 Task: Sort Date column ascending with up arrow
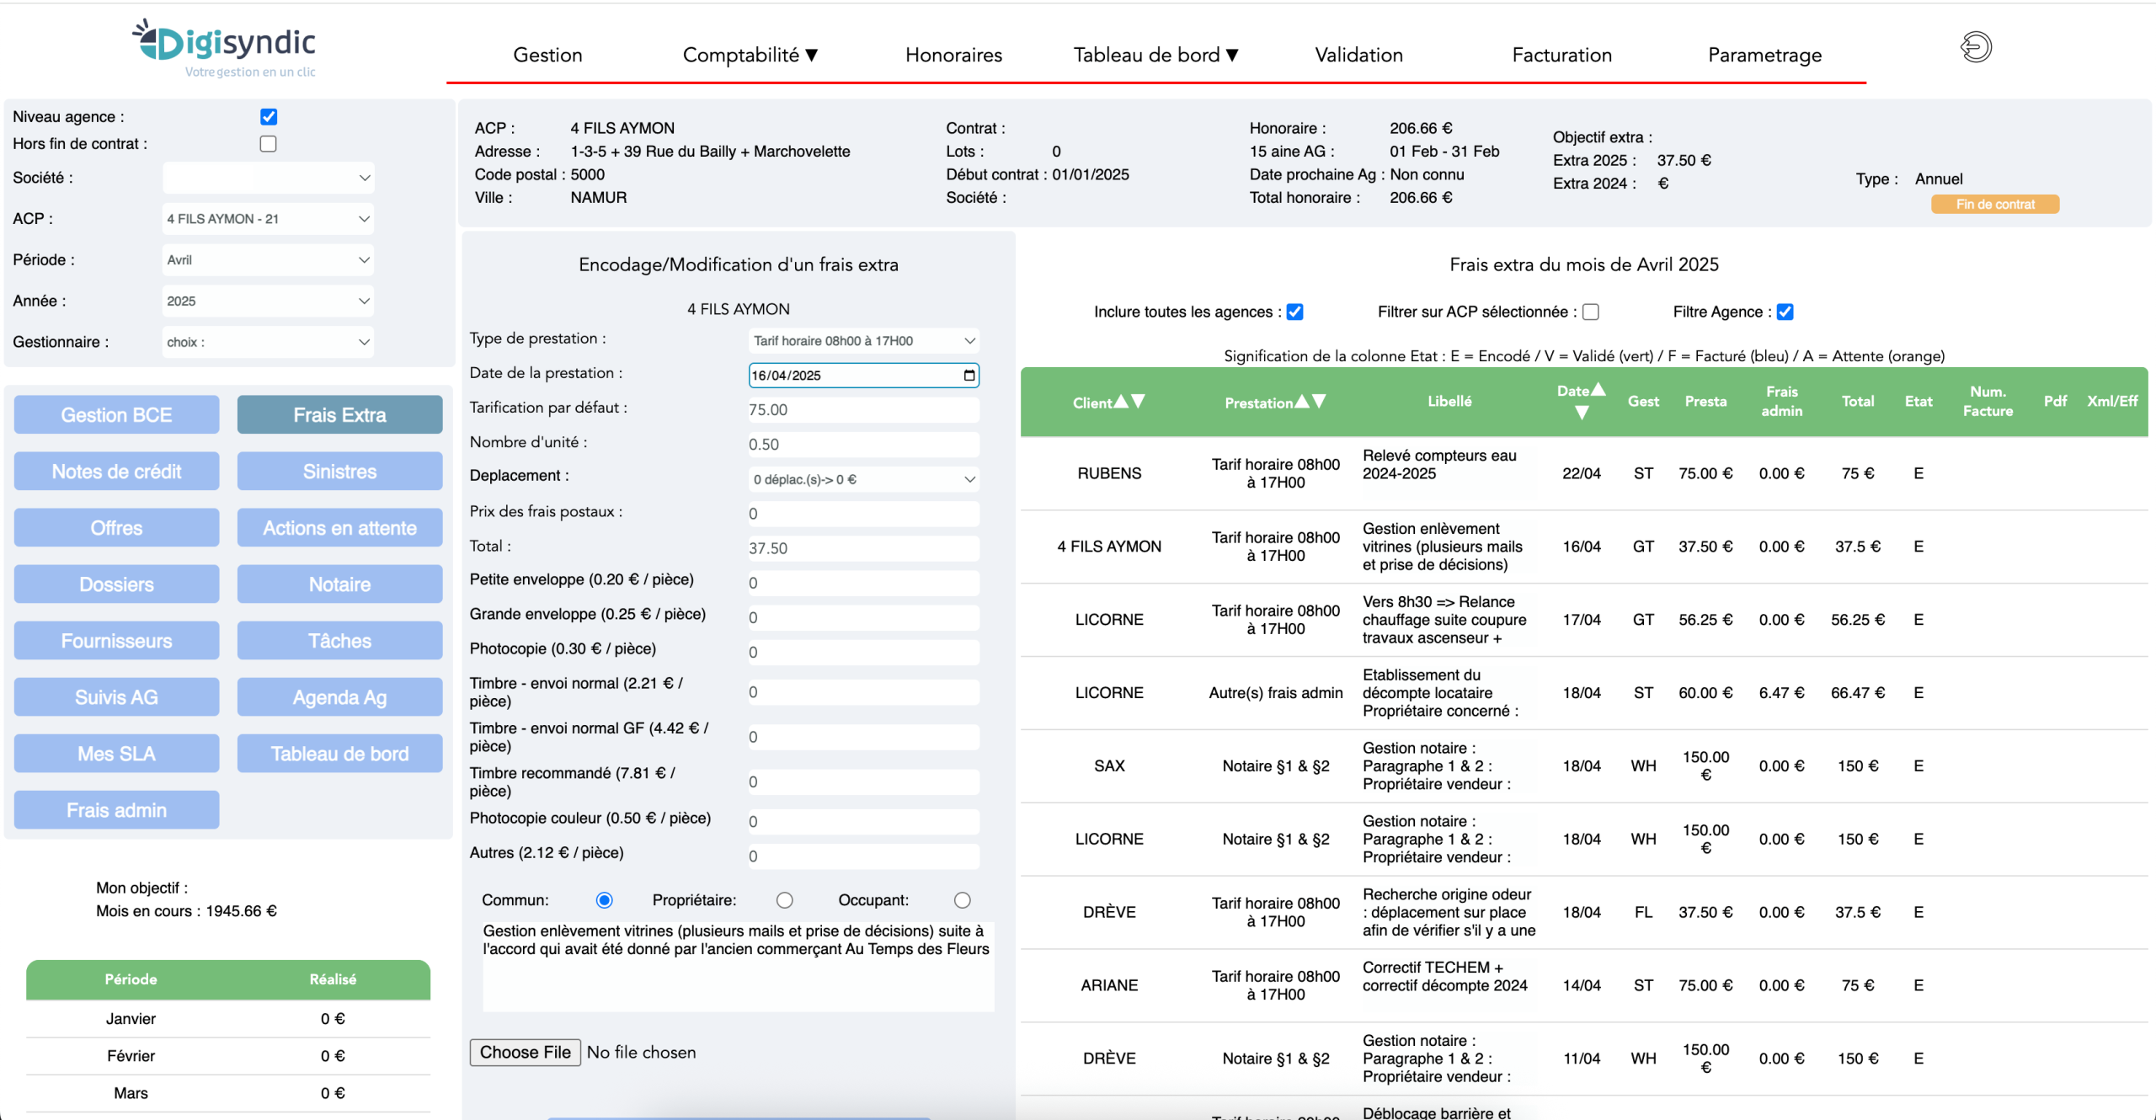(x=1598, y=390)
